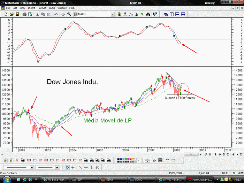This screenshot has width=244, height=183.
Task: Open the Window menu
Action: click(62, 8)
